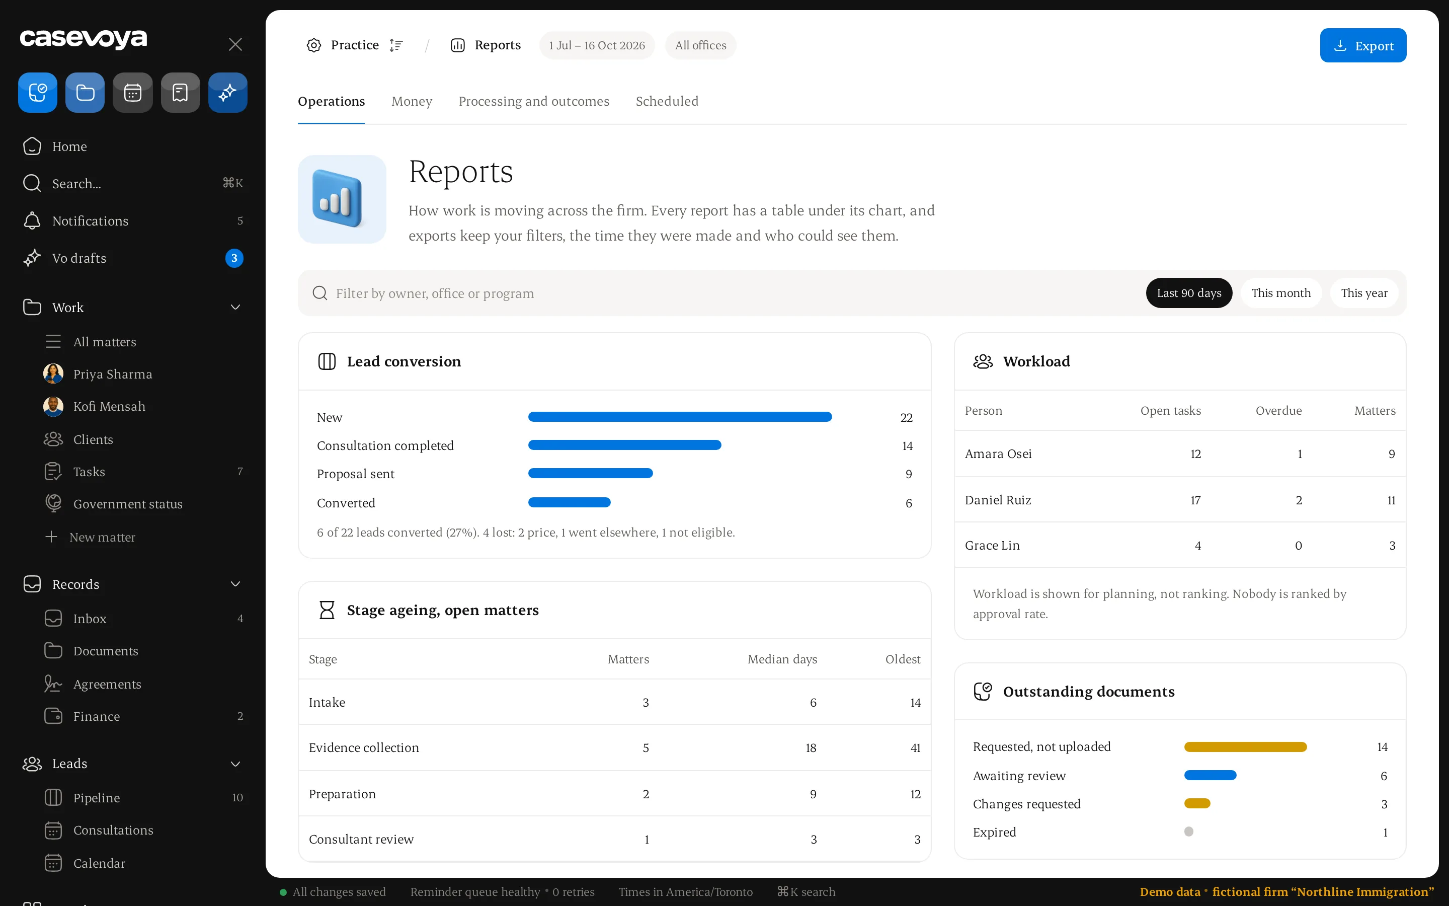Close the sidebar with the X icon
The image size is (1449, 906).
235,44
